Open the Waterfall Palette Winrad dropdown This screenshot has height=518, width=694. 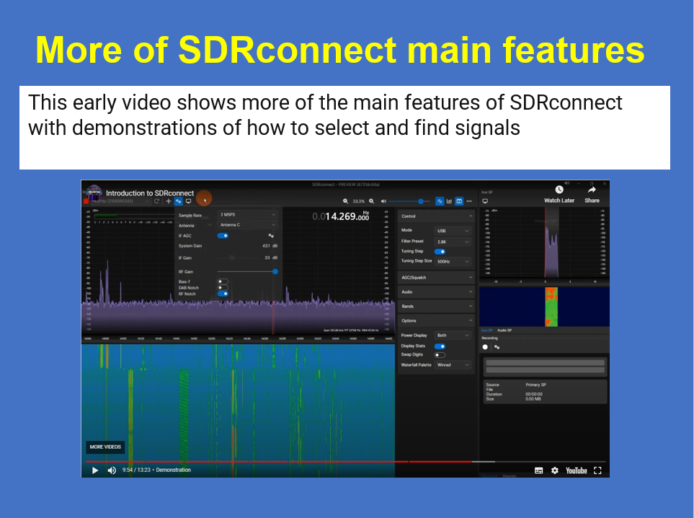(453, 365)
